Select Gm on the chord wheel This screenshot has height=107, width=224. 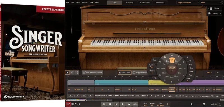point(172,60)
